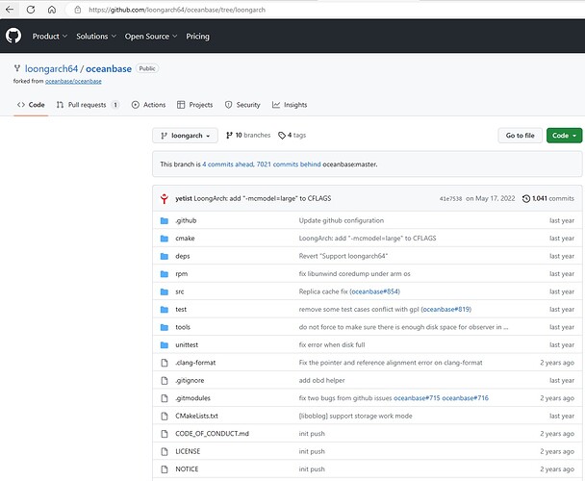This screenshot has height=481, width=585.
Task: Click the unittest folder icon
Action: [165, 344]
